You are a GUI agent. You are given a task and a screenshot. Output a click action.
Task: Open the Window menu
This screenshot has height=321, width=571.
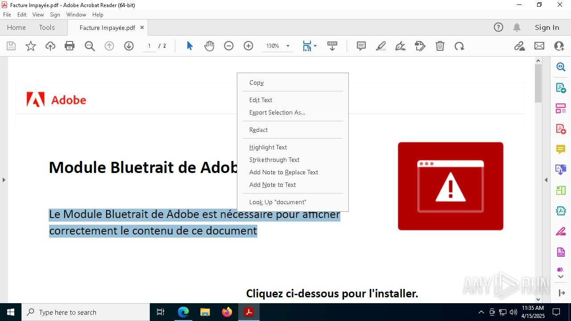(x=76, y=15)
